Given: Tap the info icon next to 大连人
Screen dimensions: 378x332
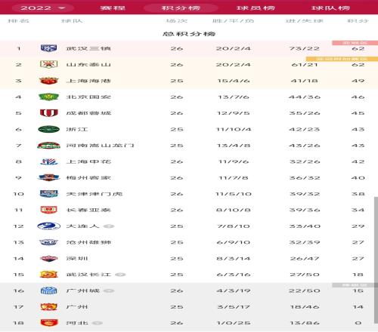Looking at the screenshot, I should 109,226.
